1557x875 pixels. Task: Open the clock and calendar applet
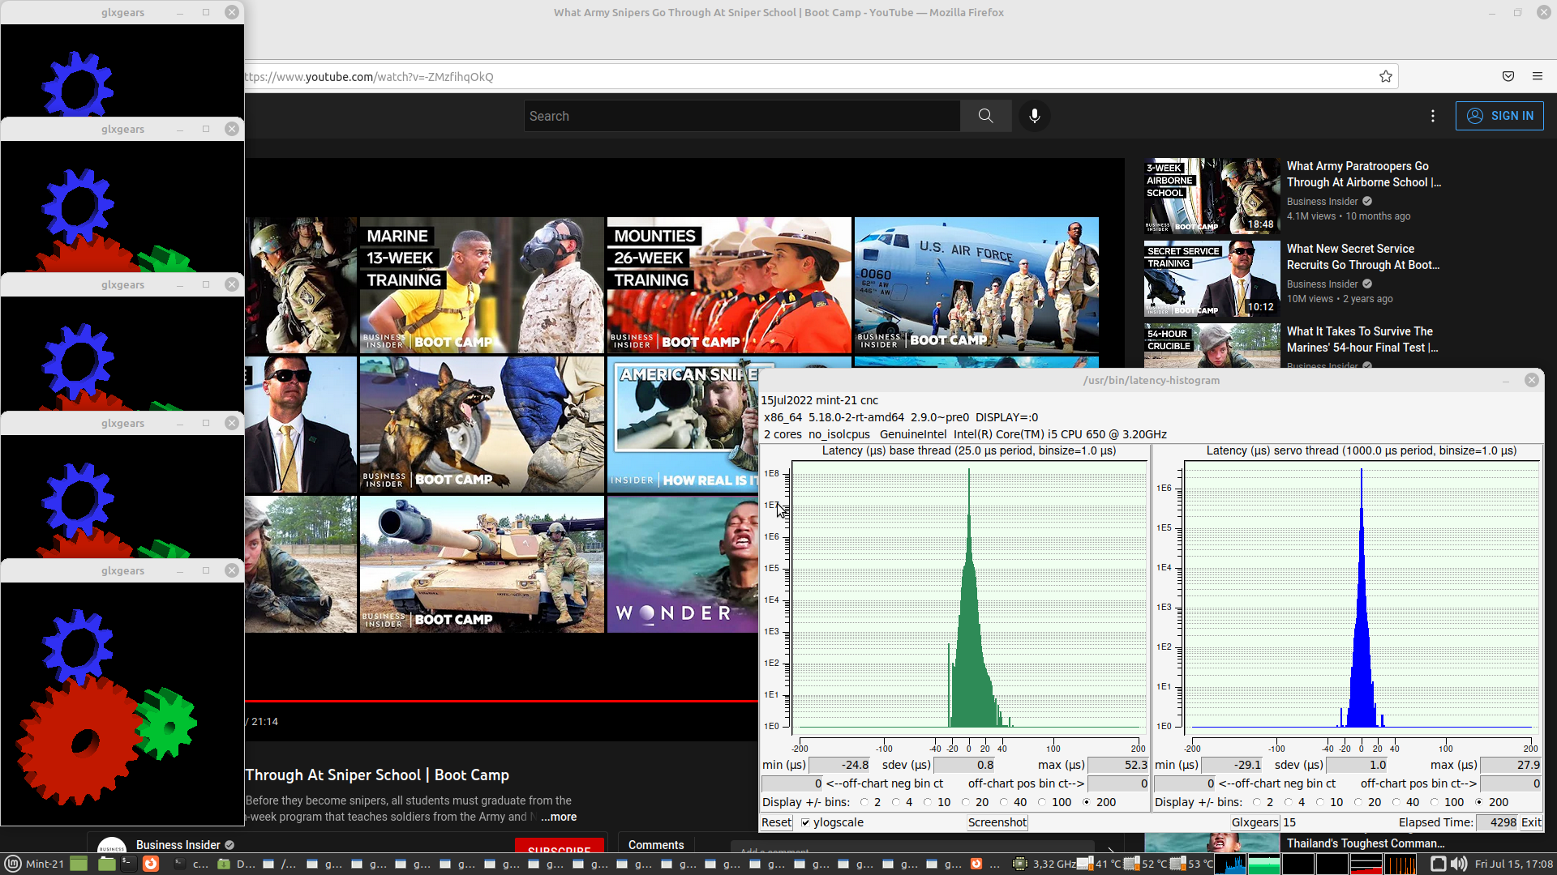[x=1513, y=864]
